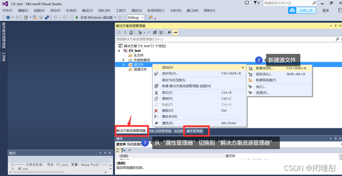Choose 现有项(G)... from submenu
The image size is (342, 176).
279,74
